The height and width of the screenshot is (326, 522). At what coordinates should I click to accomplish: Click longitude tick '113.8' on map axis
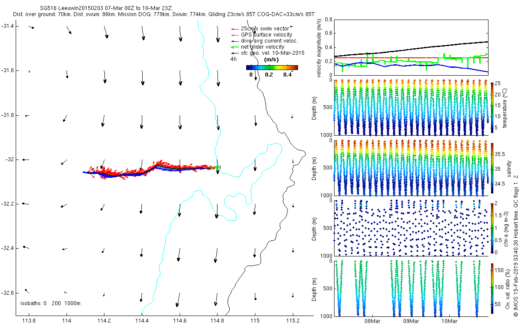click(28, 322)
